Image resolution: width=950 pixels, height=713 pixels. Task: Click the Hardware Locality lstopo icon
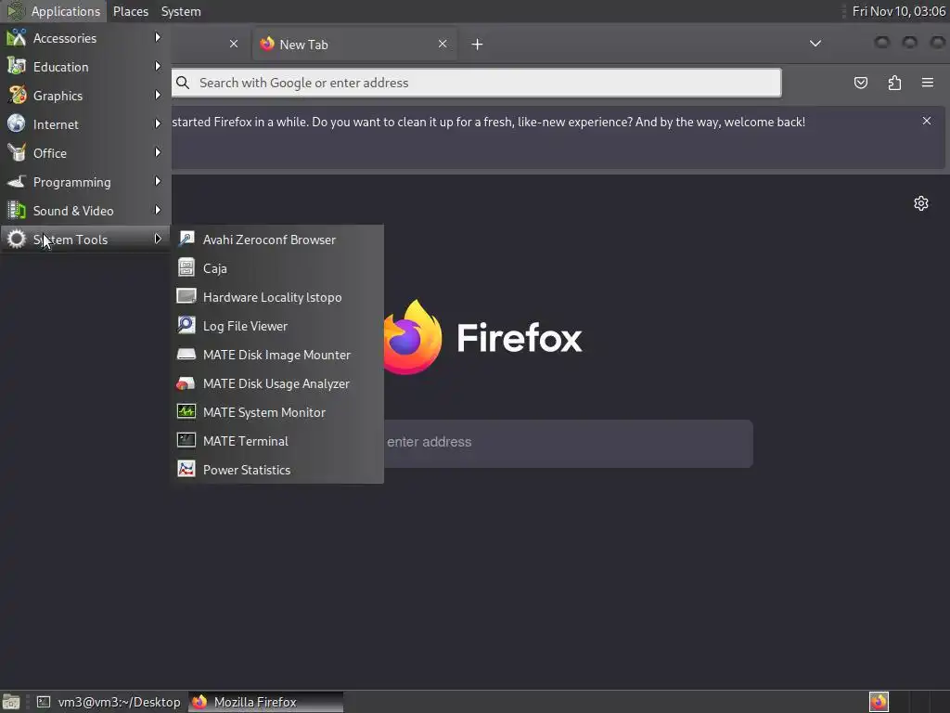pos(186,297)
